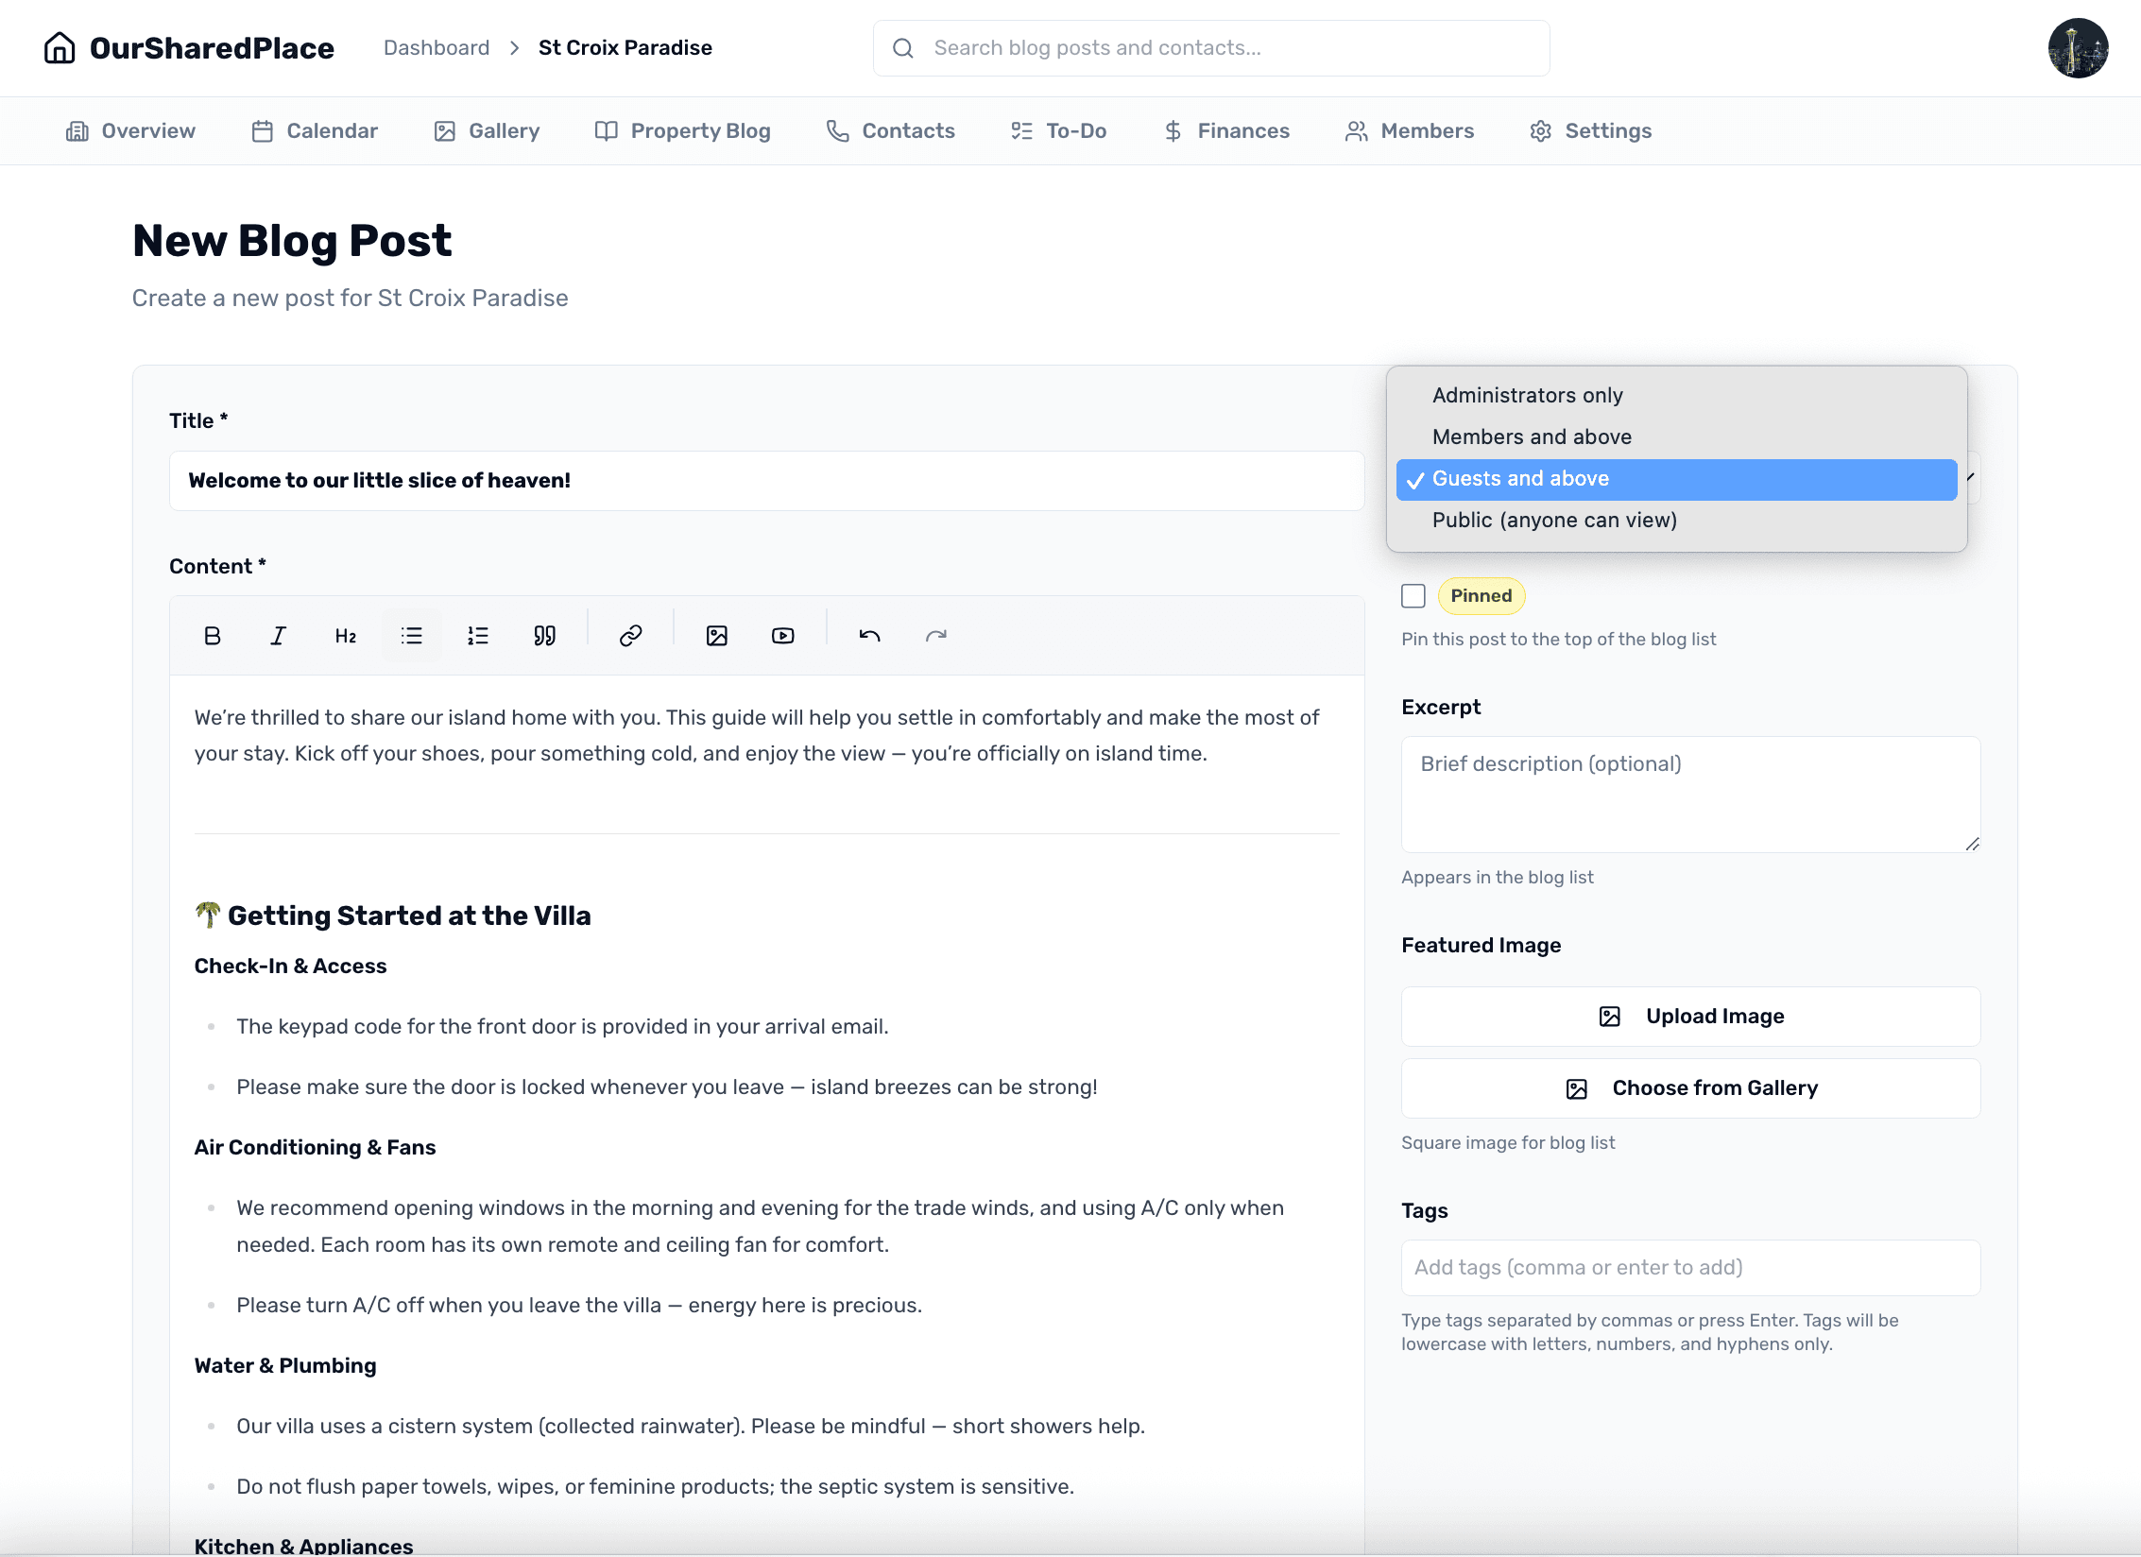Select Members and above visibility
This screenshot has width=2141, height=1557.
(1532, 436)
